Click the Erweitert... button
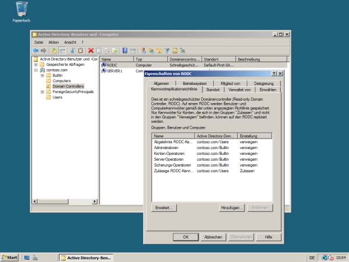Screen dimensions: 349x262 164,208
